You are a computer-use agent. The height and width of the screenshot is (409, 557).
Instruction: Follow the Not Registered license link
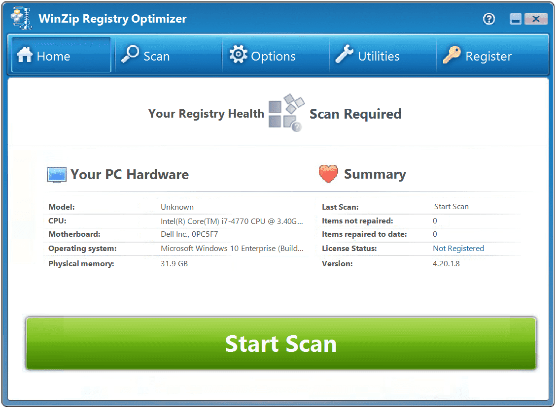click(x=458, y=249)
